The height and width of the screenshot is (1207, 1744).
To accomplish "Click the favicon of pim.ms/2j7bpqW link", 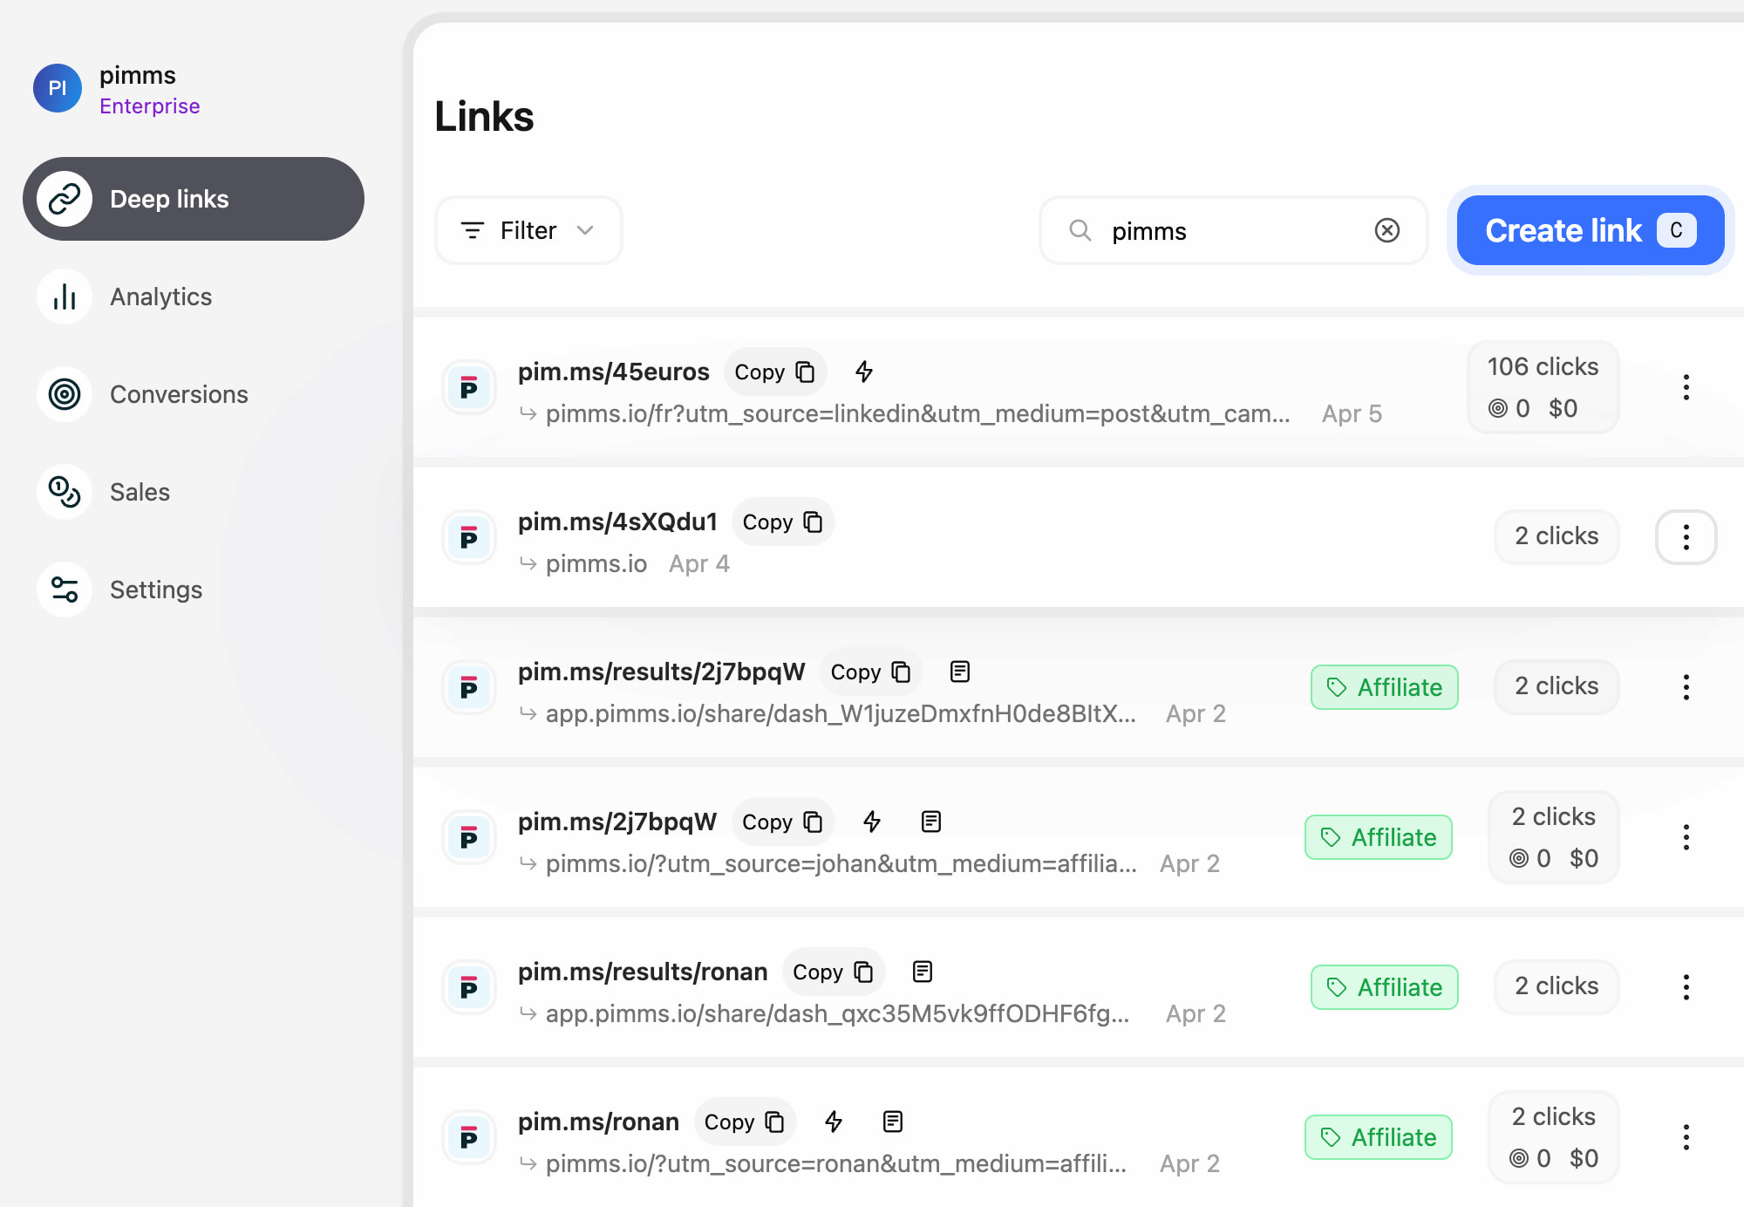I will point(469,837).
